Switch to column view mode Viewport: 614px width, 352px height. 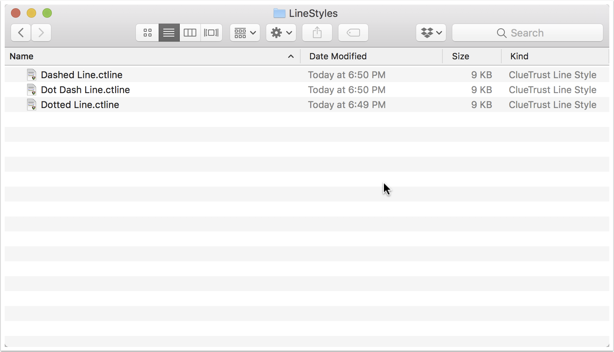coord(190,33)
